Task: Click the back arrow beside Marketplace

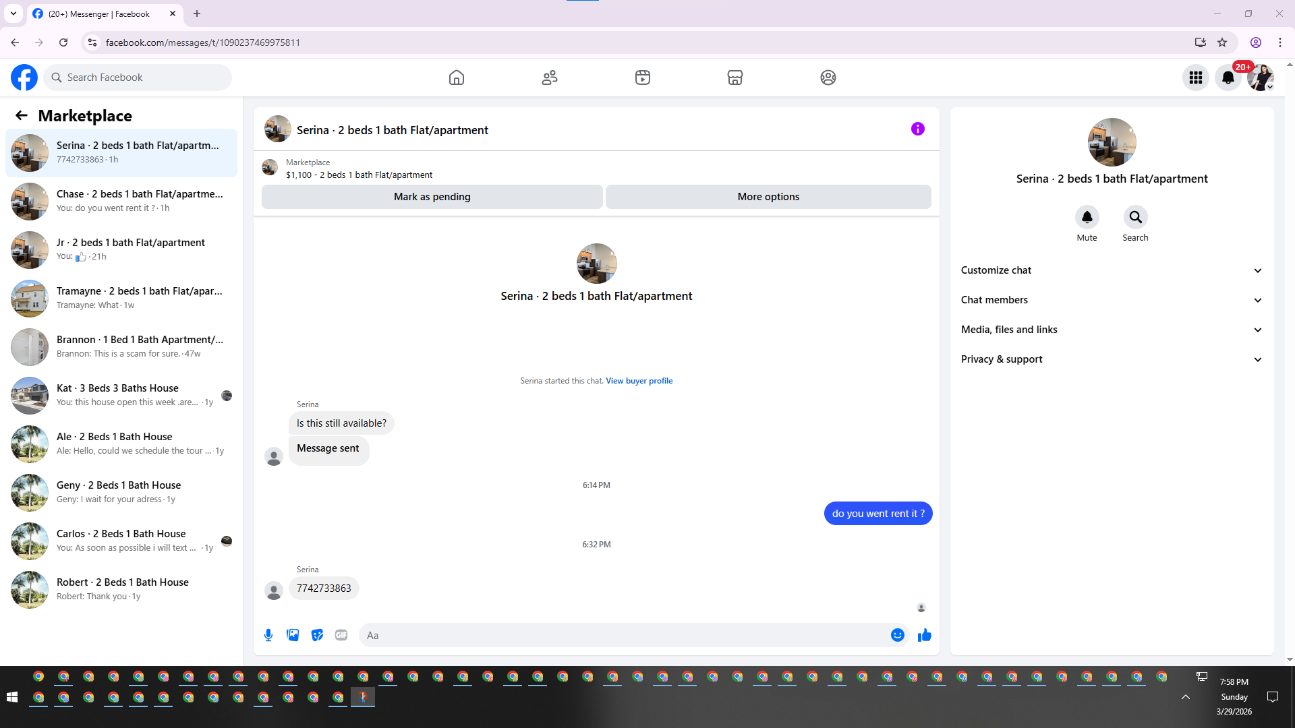Action: (x=22, y=116)
